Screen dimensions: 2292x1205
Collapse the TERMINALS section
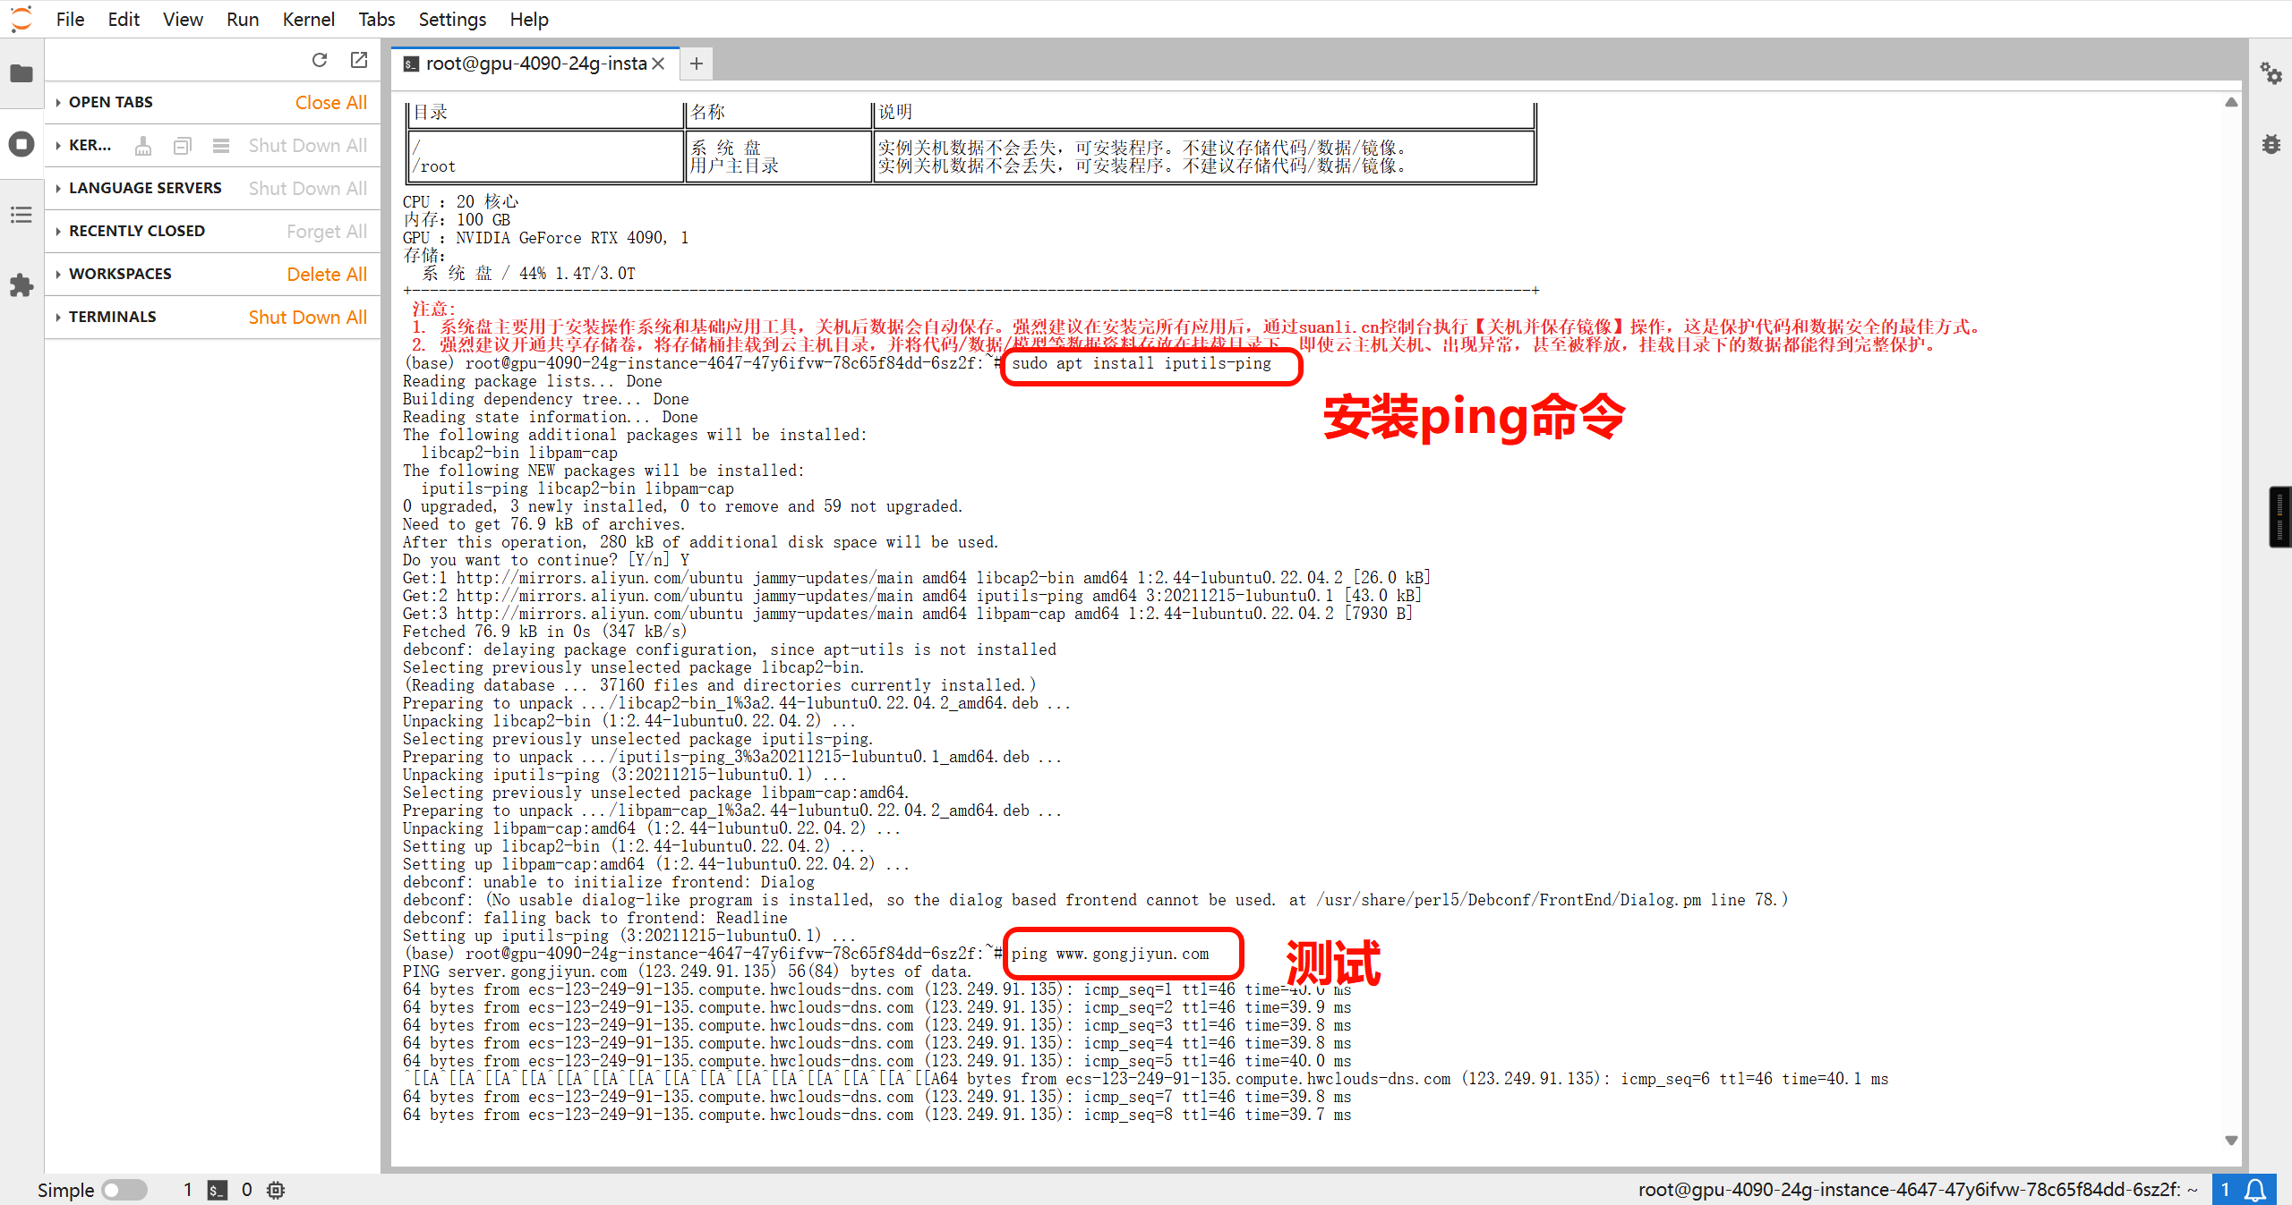click(x=112, y=317)
